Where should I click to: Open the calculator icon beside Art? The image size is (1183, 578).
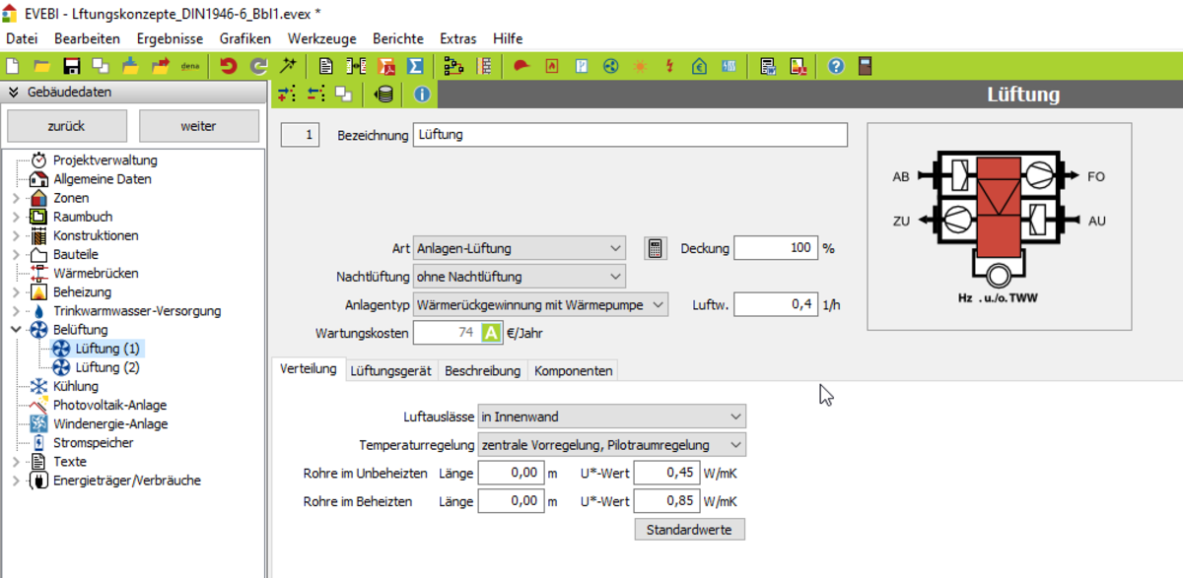click(654, 248)
